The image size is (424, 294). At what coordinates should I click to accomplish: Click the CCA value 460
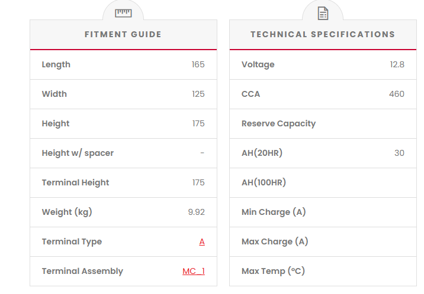tap(397, 94)
